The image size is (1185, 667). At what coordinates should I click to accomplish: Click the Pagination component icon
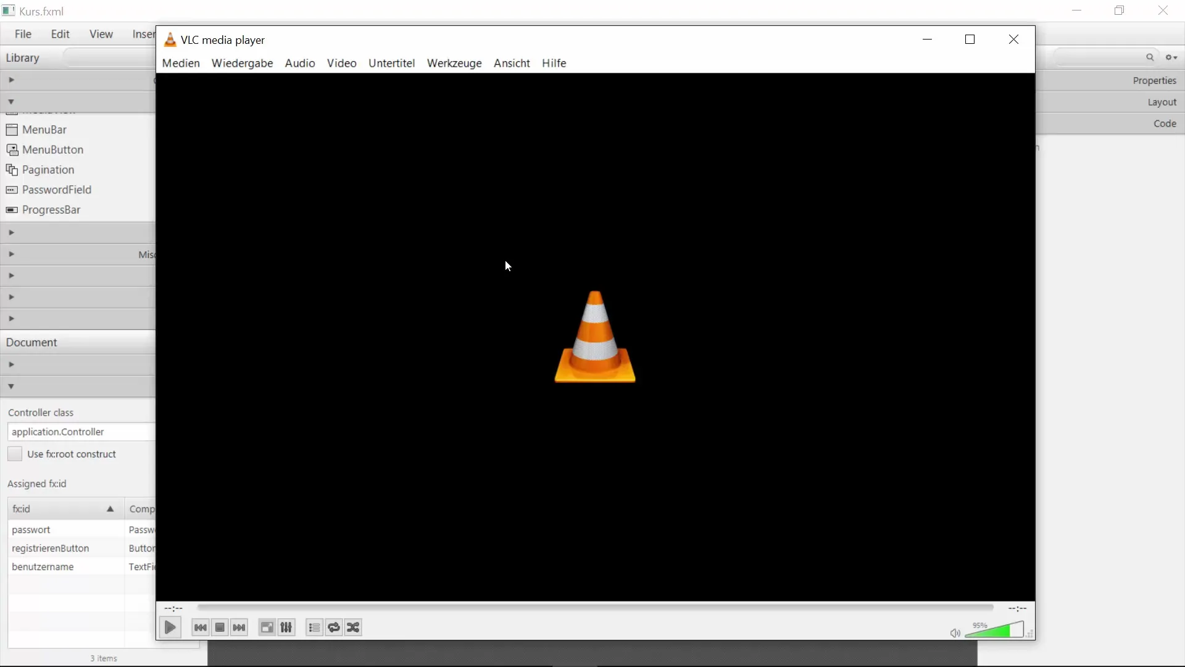pyautogui.click(x=12, y=169)
